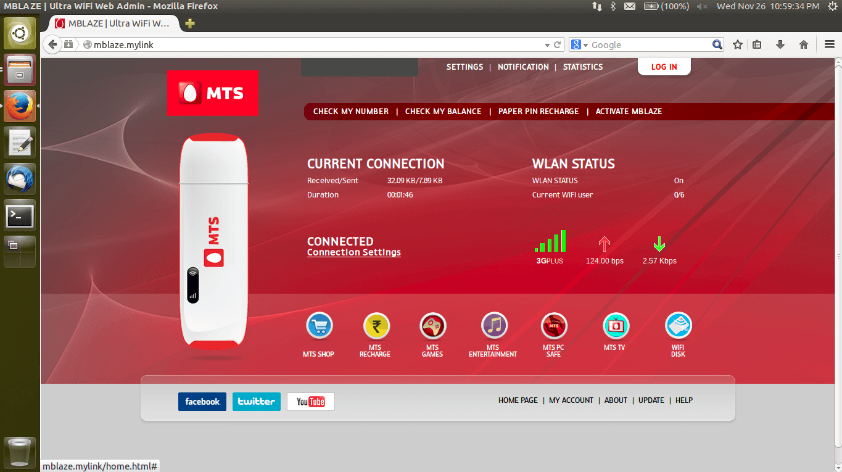This screenshot has height=472, width=842.
Task: Reload the page with the refresh icon
Action: [558, 44]
